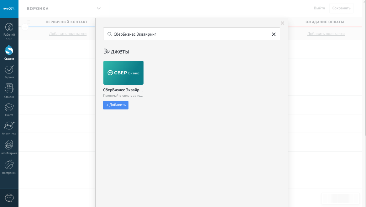Click the Выйти link in header
The image size is (366, 207).
[x=319, y=8]
